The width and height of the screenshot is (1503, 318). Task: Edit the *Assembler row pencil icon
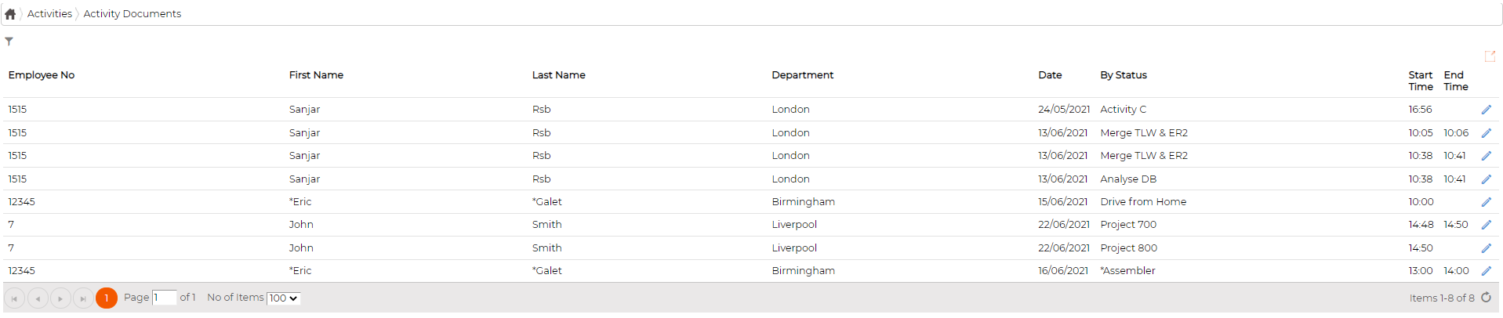(x=1486, y=271)
